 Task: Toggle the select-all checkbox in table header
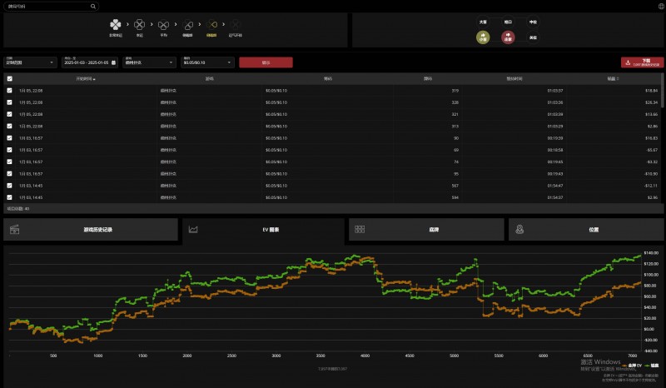coord(9,78)
